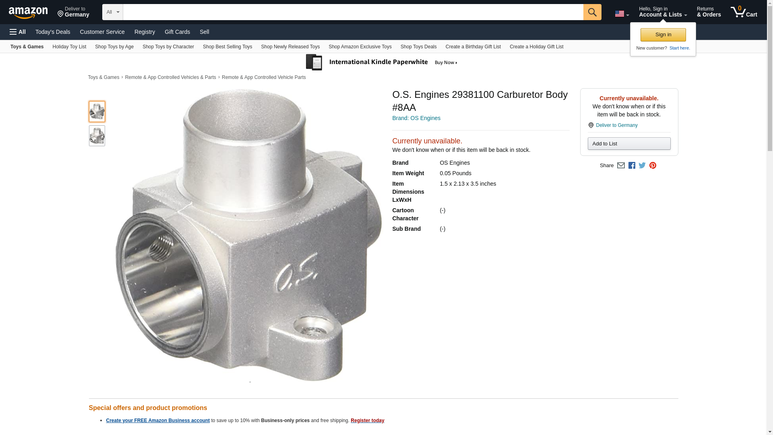This screenshot has width=773, height=435.
Task: Expand Account & Lists menu
Action: click(x=663, y=12)
